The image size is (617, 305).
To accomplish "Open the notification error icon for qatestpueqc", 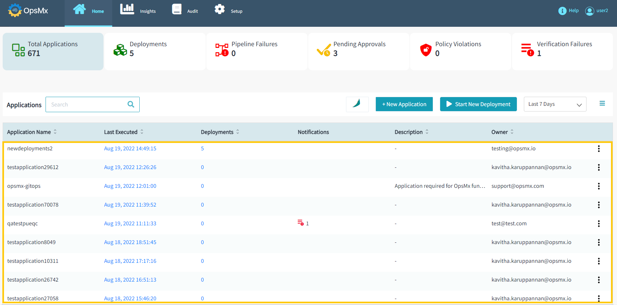I will coord(301,223).
